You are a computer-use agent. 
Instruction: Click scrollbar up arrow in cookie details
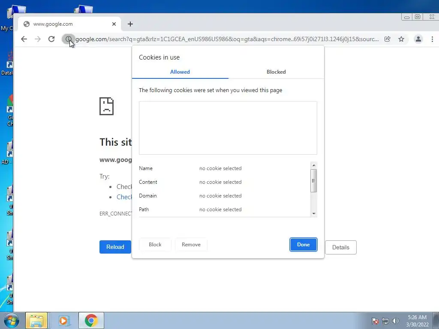[313, 165]
